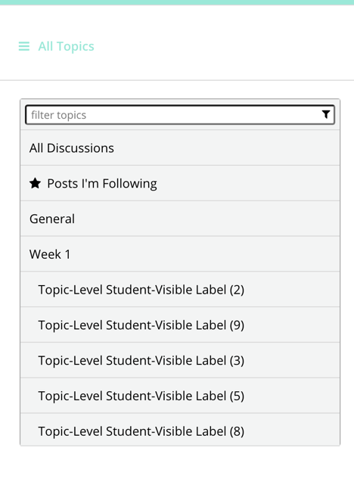Image resolution: width=354 pixels, height=488 pixels.
Task: Select All Discussions from the topic list
Action: click(x=180, y=148)
